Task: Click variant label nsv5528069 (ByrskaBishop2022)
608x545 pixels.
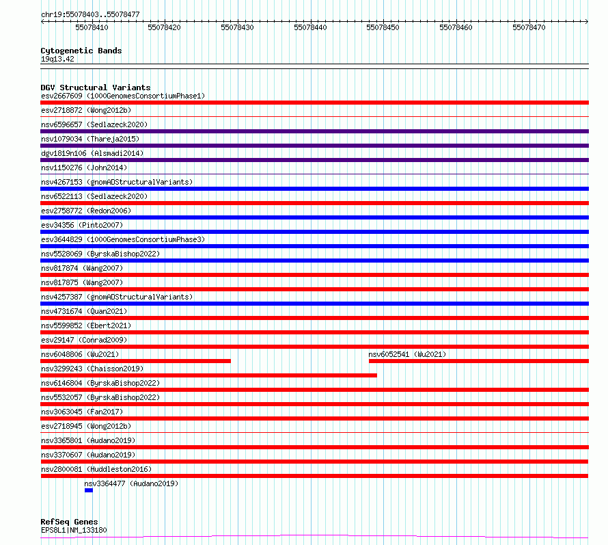Action: 100,254
